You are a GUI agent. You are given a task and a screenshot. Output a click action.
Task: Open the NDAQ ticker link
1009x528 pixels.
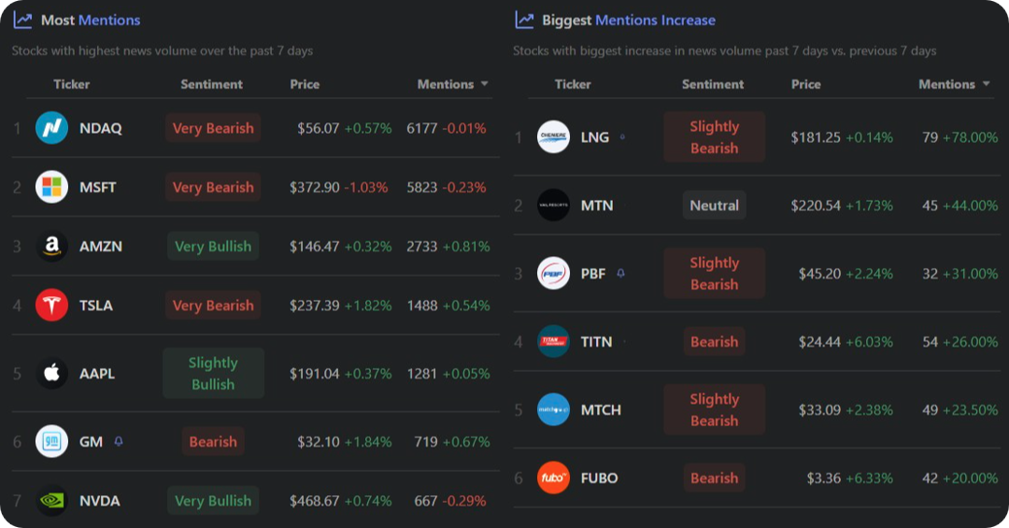click(x=100, y=128)
